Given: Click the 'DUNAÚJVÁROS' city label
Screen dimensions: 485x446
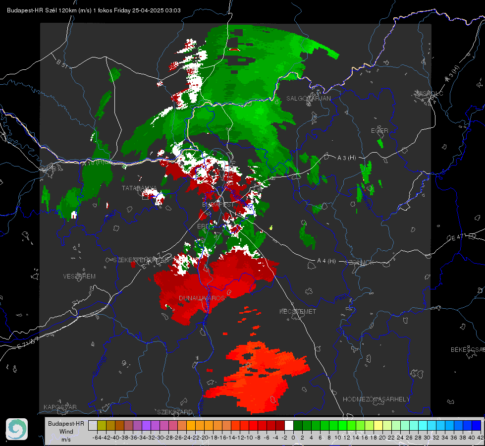Looking at the screenshot, I should pyautogui.click(x=202, y=298).
